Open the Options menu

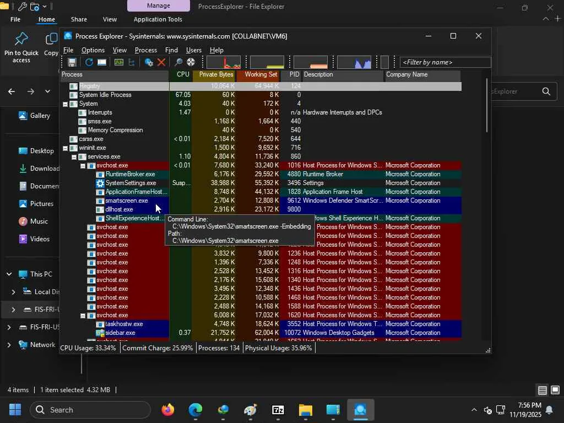point(93,50)
